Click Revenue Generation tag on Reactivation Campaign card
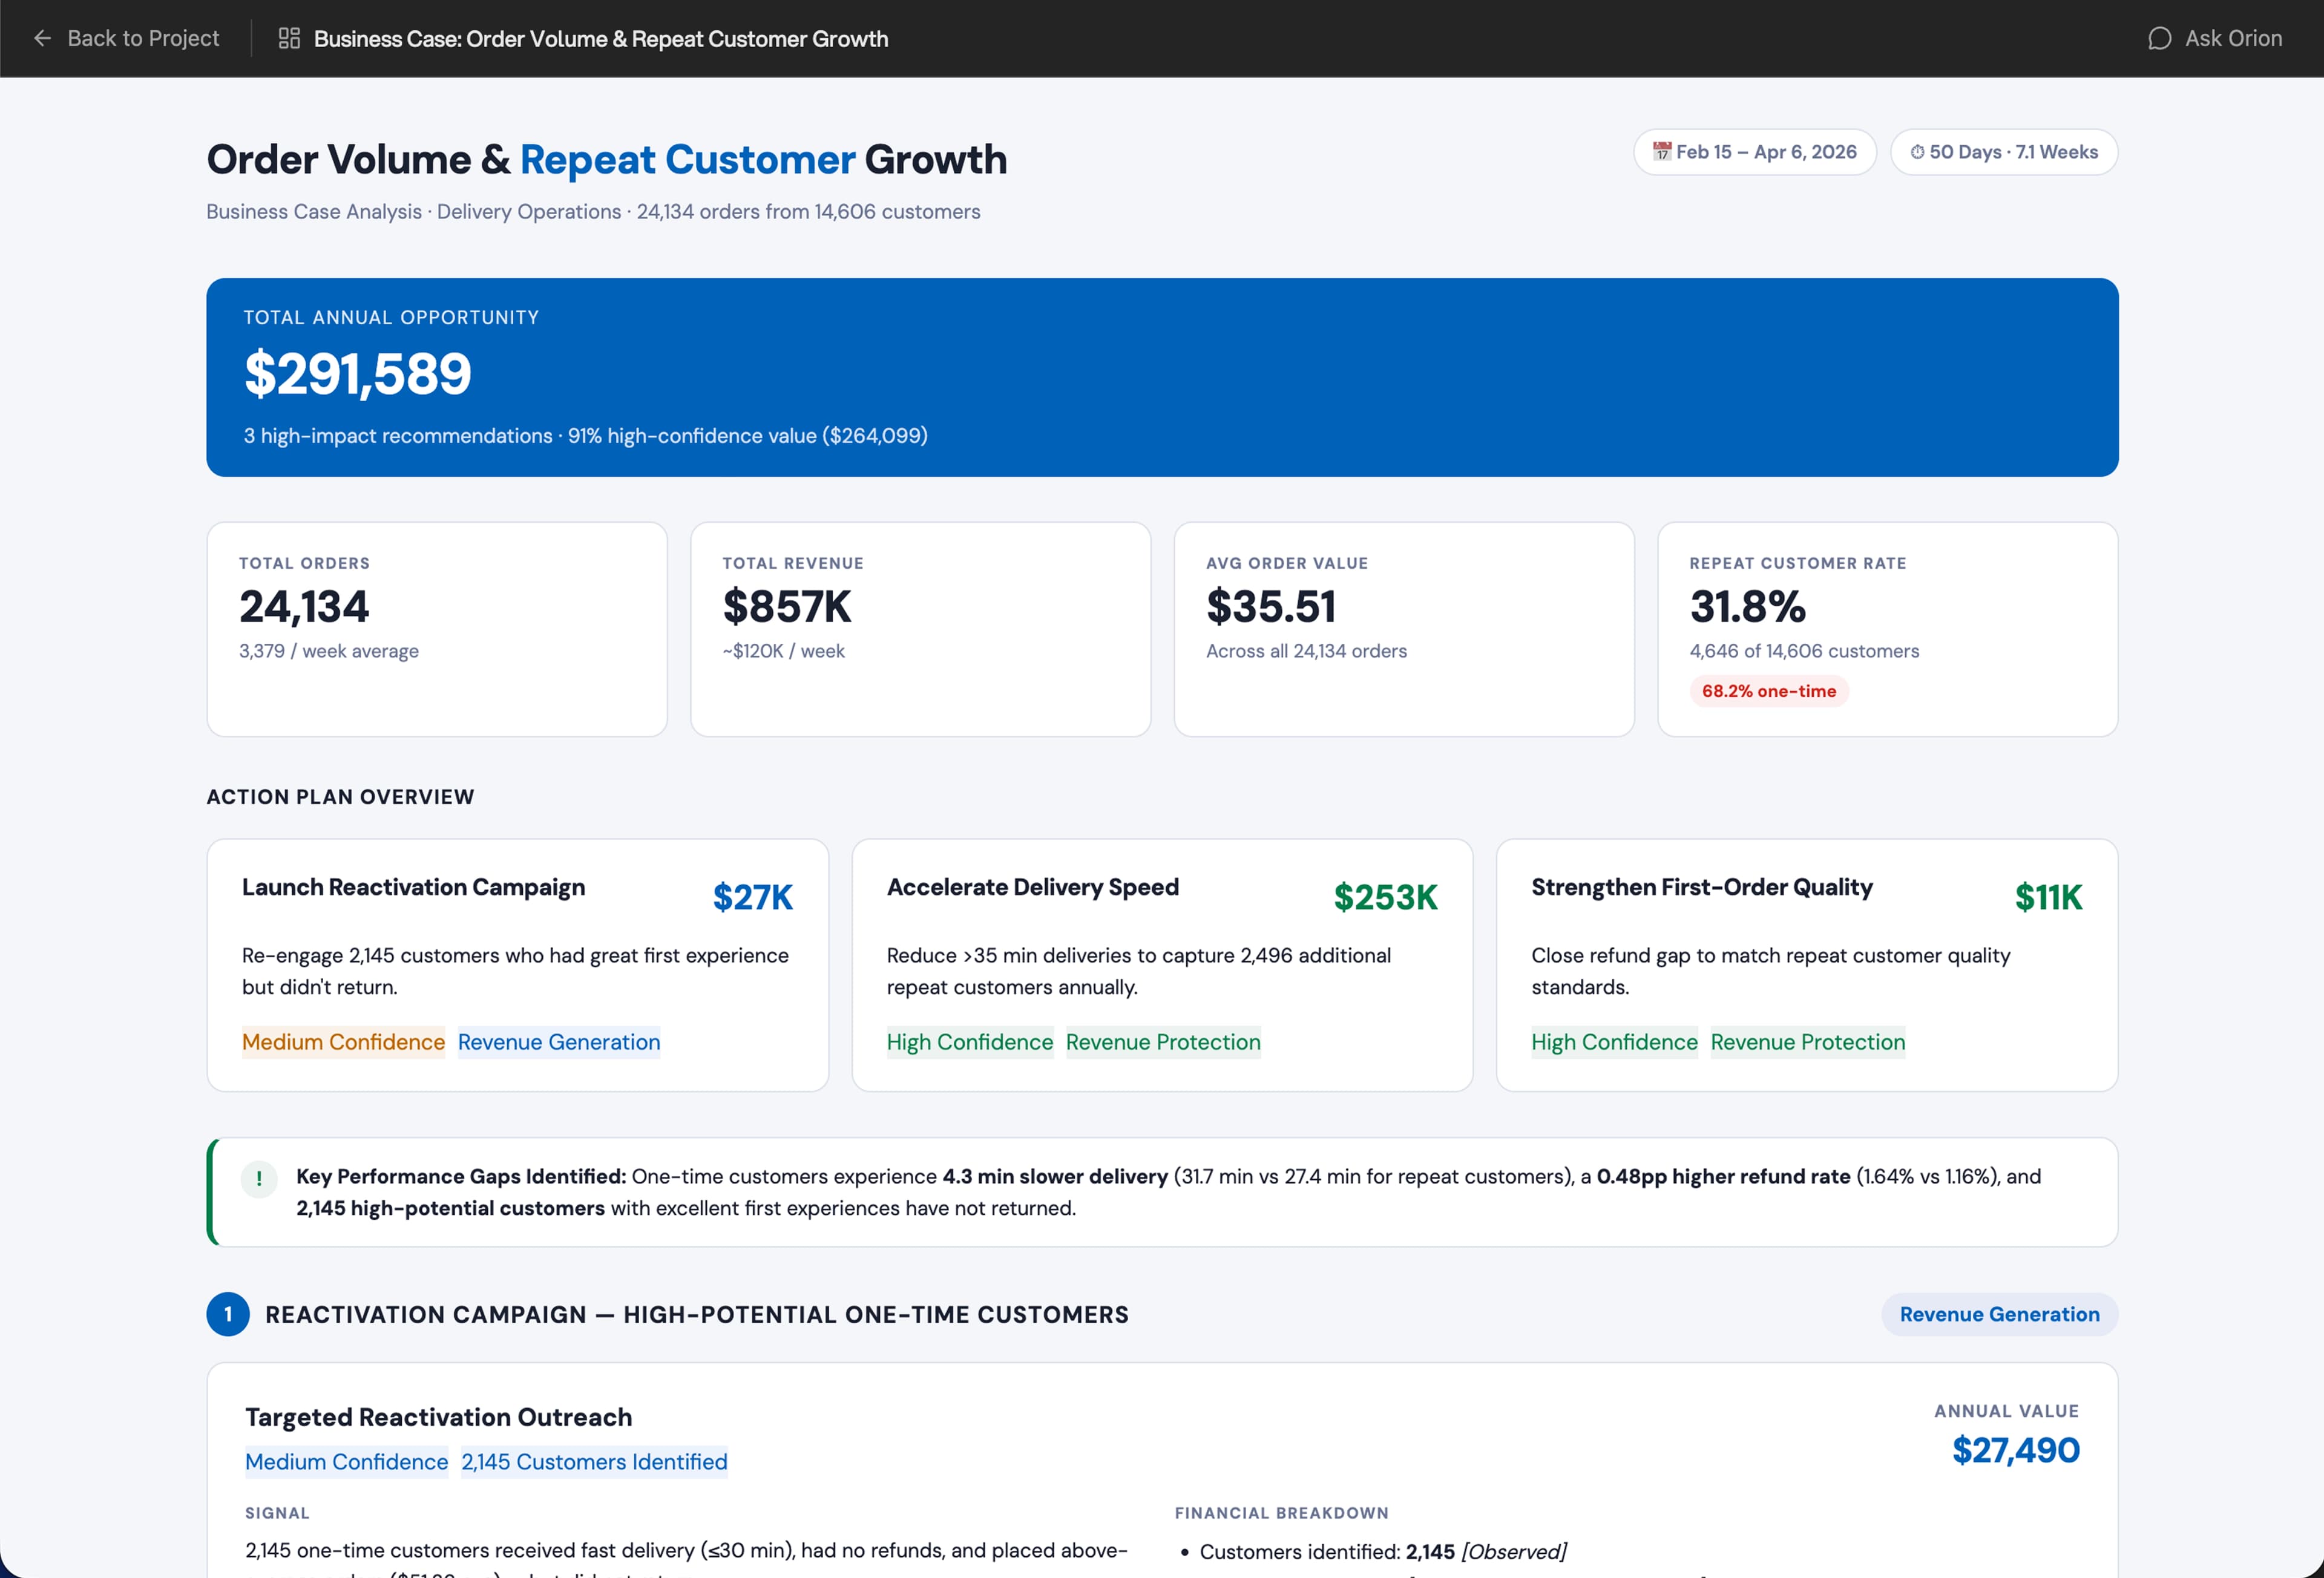Screen dimensions: 2324x1578 (x=559, y=1042)
